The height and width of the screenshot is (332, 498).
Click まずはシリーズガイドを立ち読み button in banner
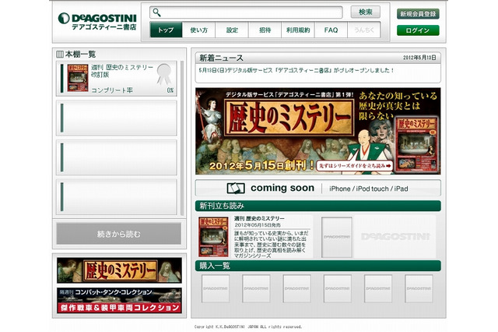click(355, 166)
